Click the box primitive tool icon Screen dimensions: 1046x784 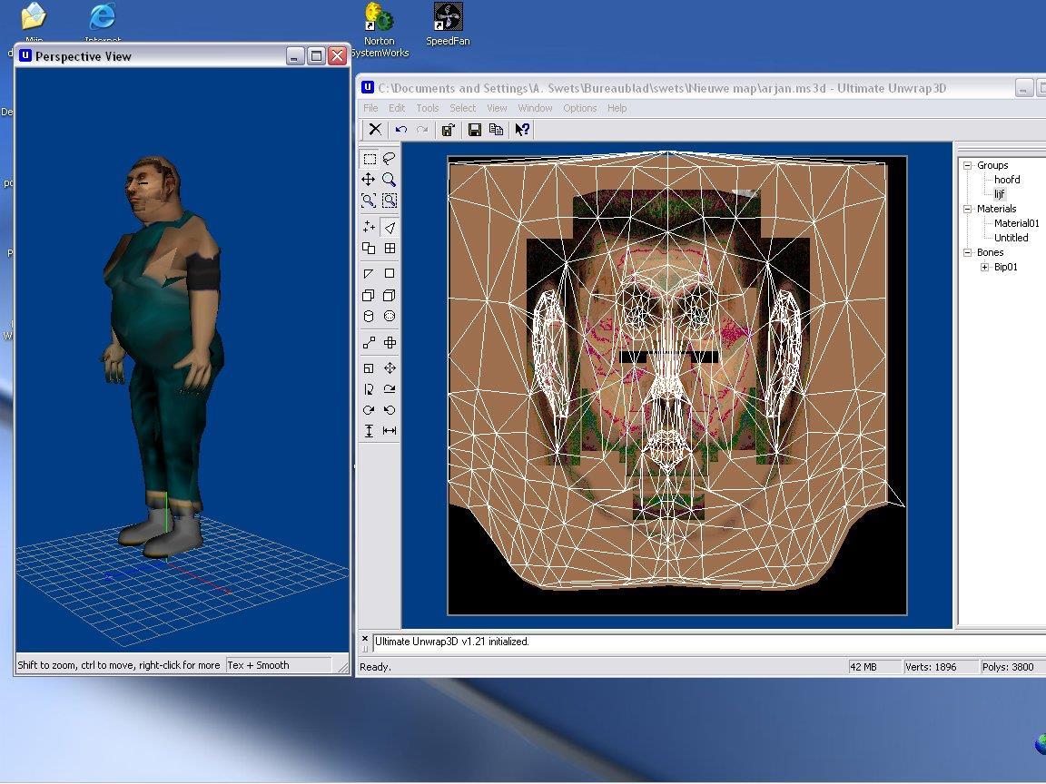pyautogui.click(x=369, y=295)
